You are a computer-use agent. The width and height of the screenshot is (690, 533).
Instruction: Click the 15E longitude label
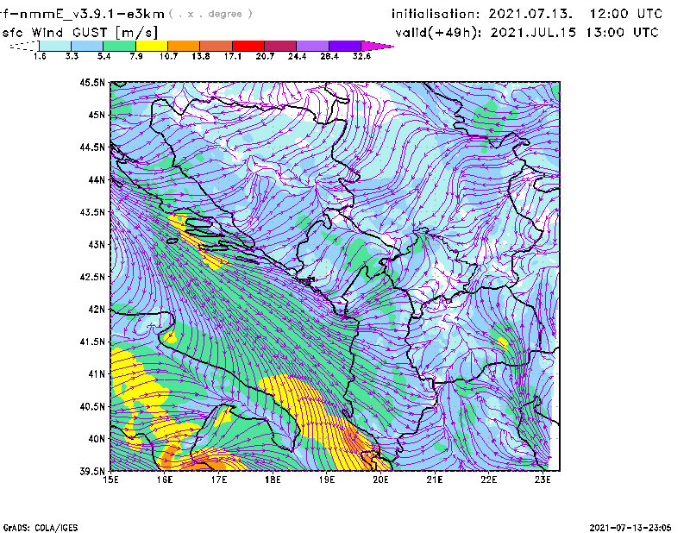tap(110, 480)
